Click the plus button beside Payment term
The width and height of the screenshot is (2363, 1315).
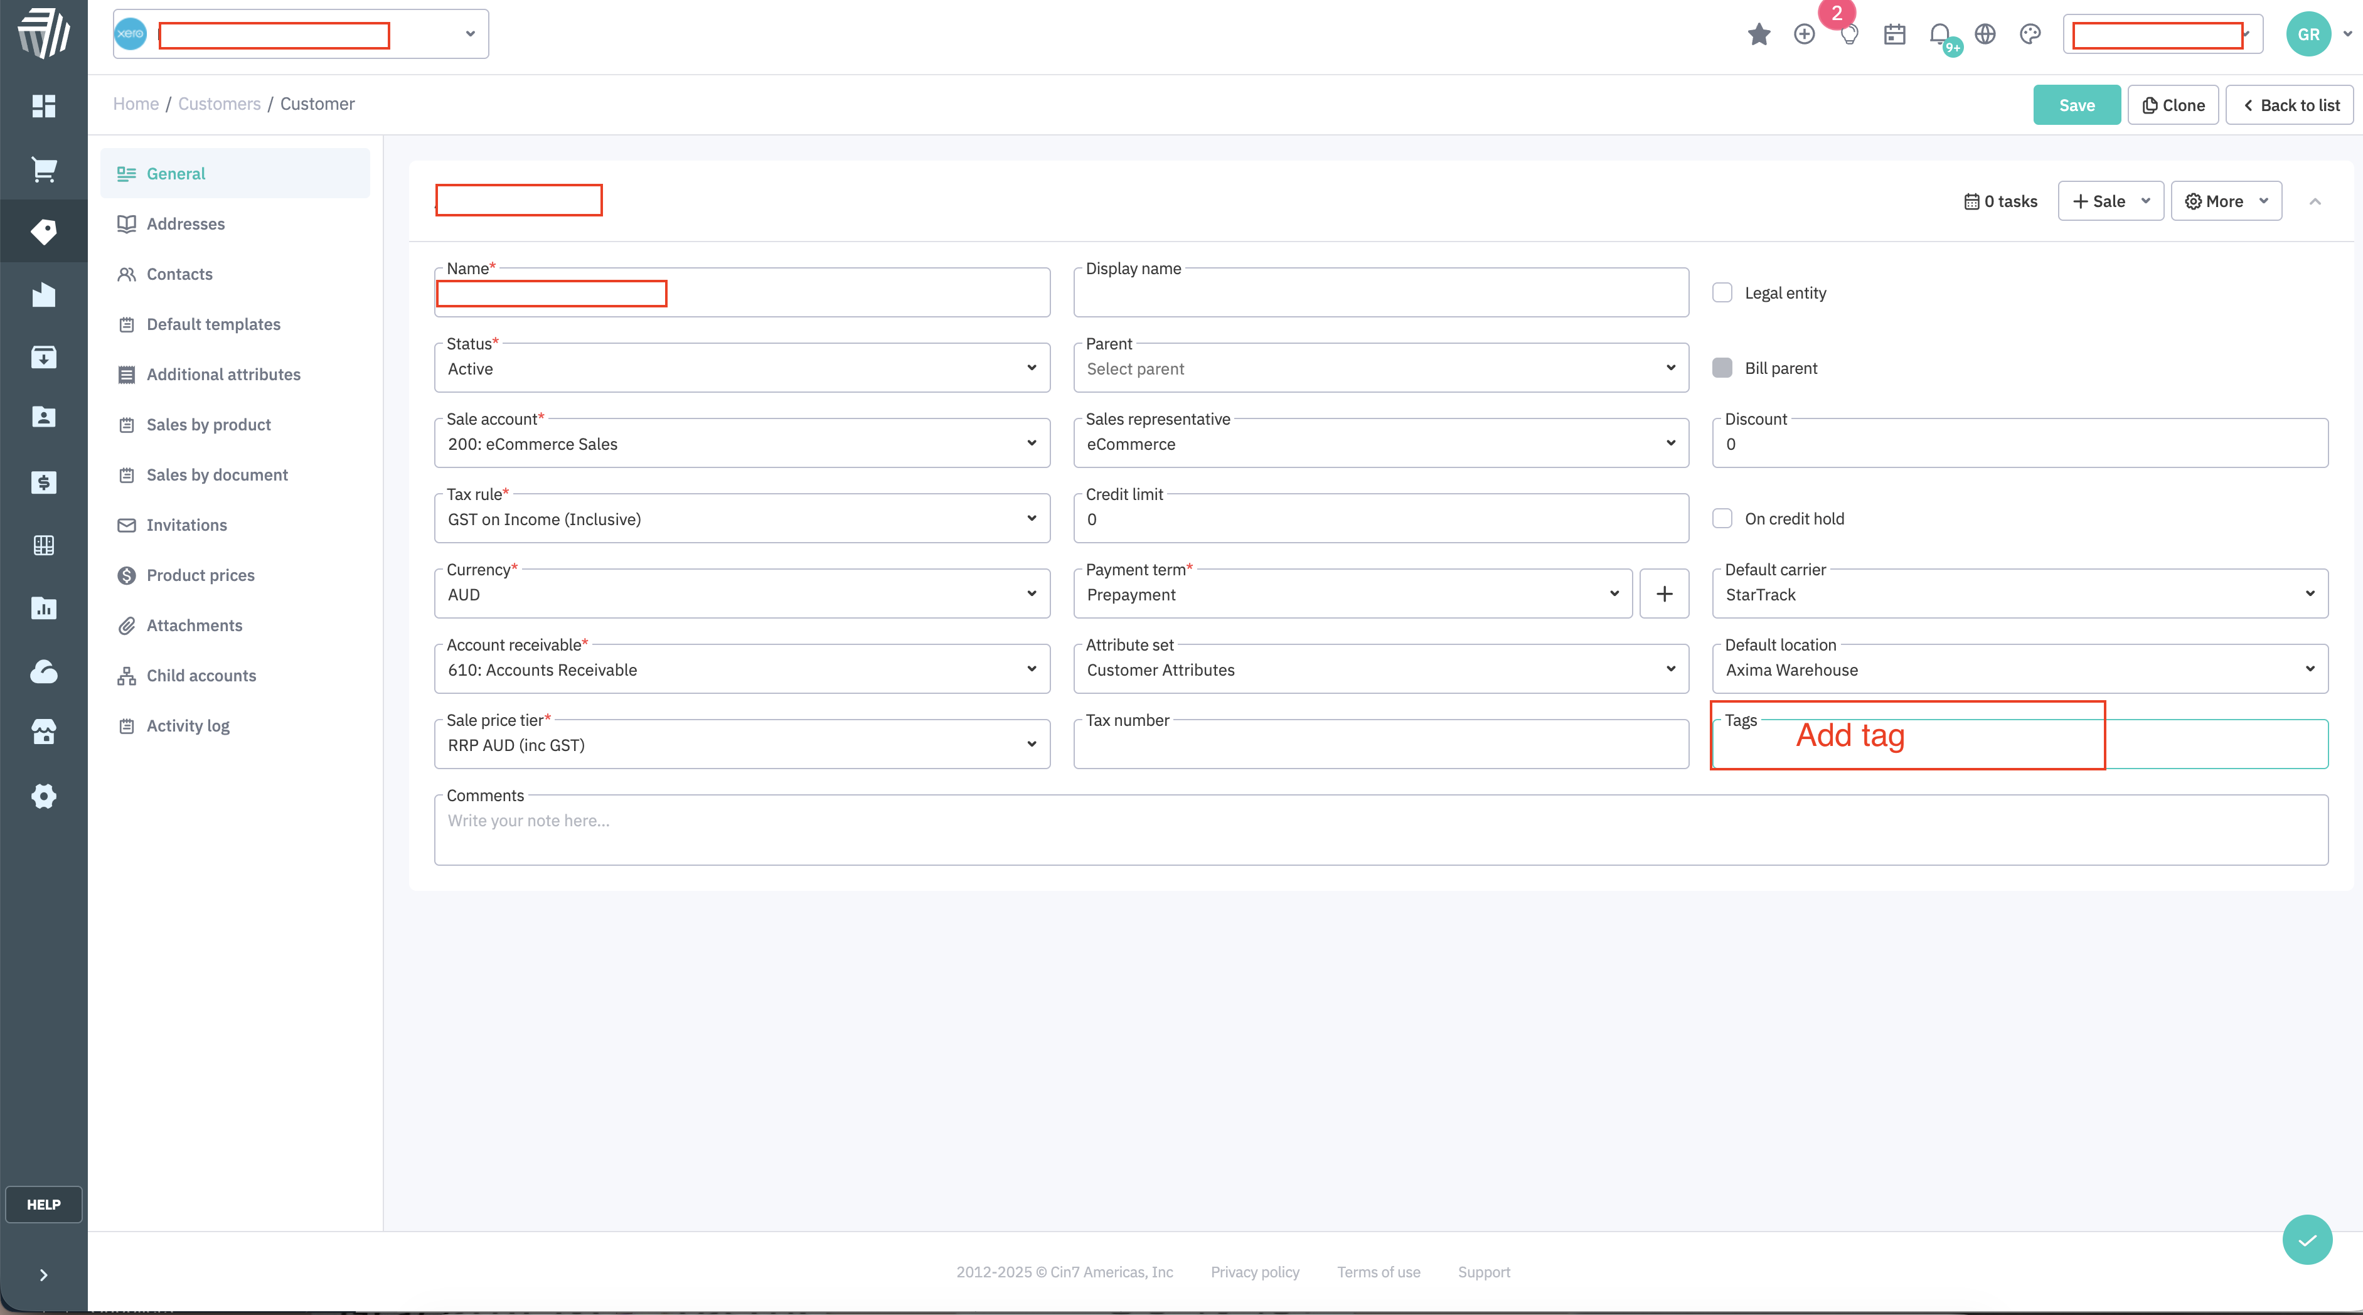click(x=1664, y=594)
